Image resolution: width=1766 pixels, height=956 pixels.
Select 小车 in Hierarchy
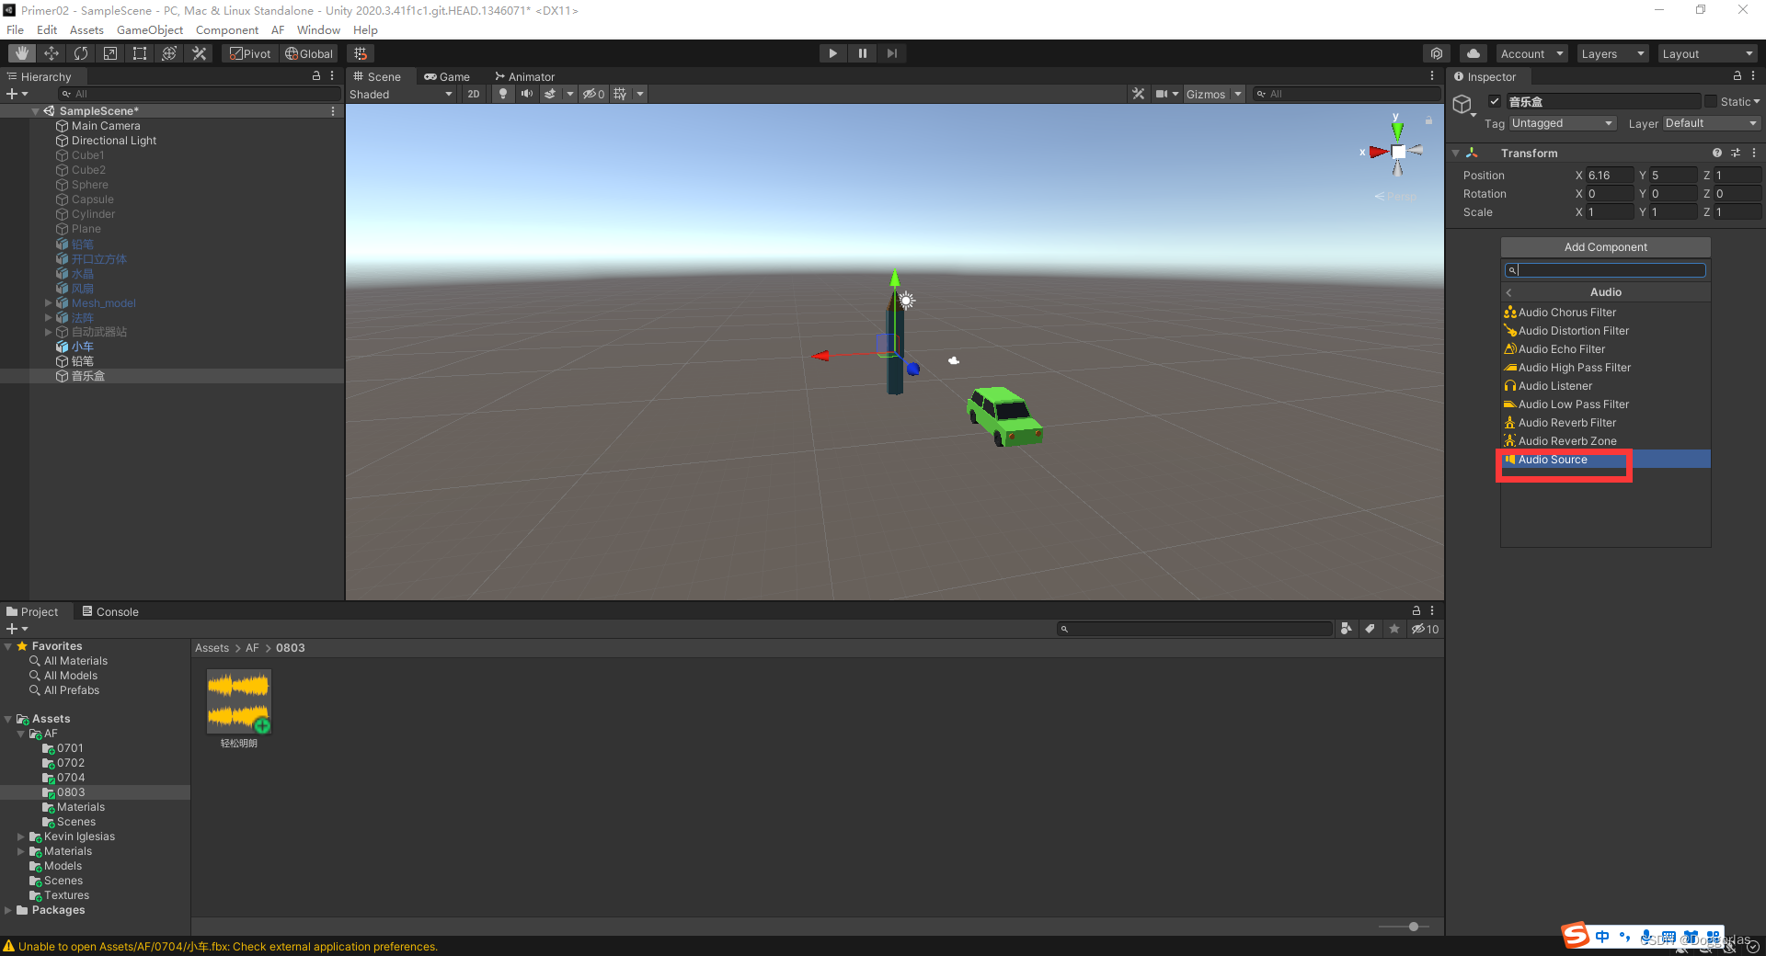(83, 347)
